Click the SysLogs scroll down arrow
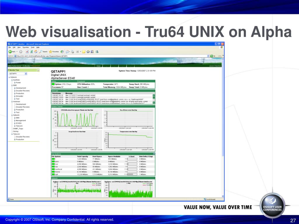Viewport: 299px width, 224px height. (x=154, y=102)
